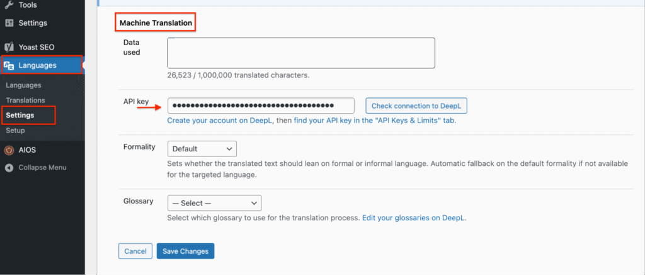
Task: Click the Glossary label
Action: click(138, 202)
